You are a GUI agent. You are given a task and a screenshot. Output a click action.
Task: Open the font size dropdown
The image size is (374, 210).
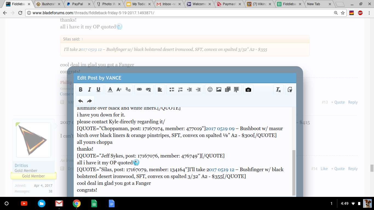(x=119, y=89)
